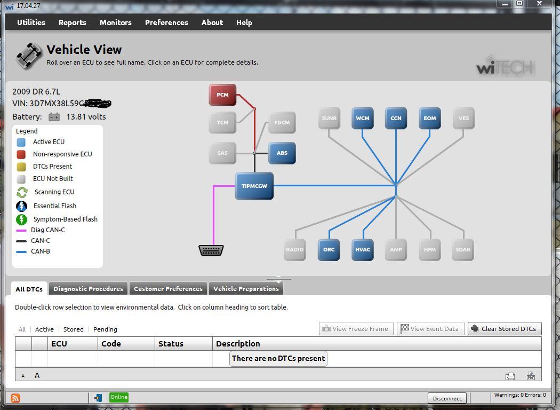
Task: Click the '2009 DR 6.7L' vehicle text
Action: click(x=36, y=91)
